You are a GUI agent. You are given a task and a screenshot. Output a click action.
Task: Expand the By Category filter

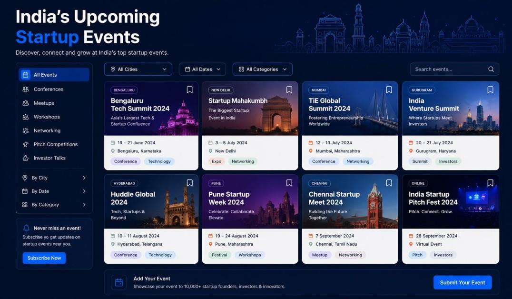(54, 205)
